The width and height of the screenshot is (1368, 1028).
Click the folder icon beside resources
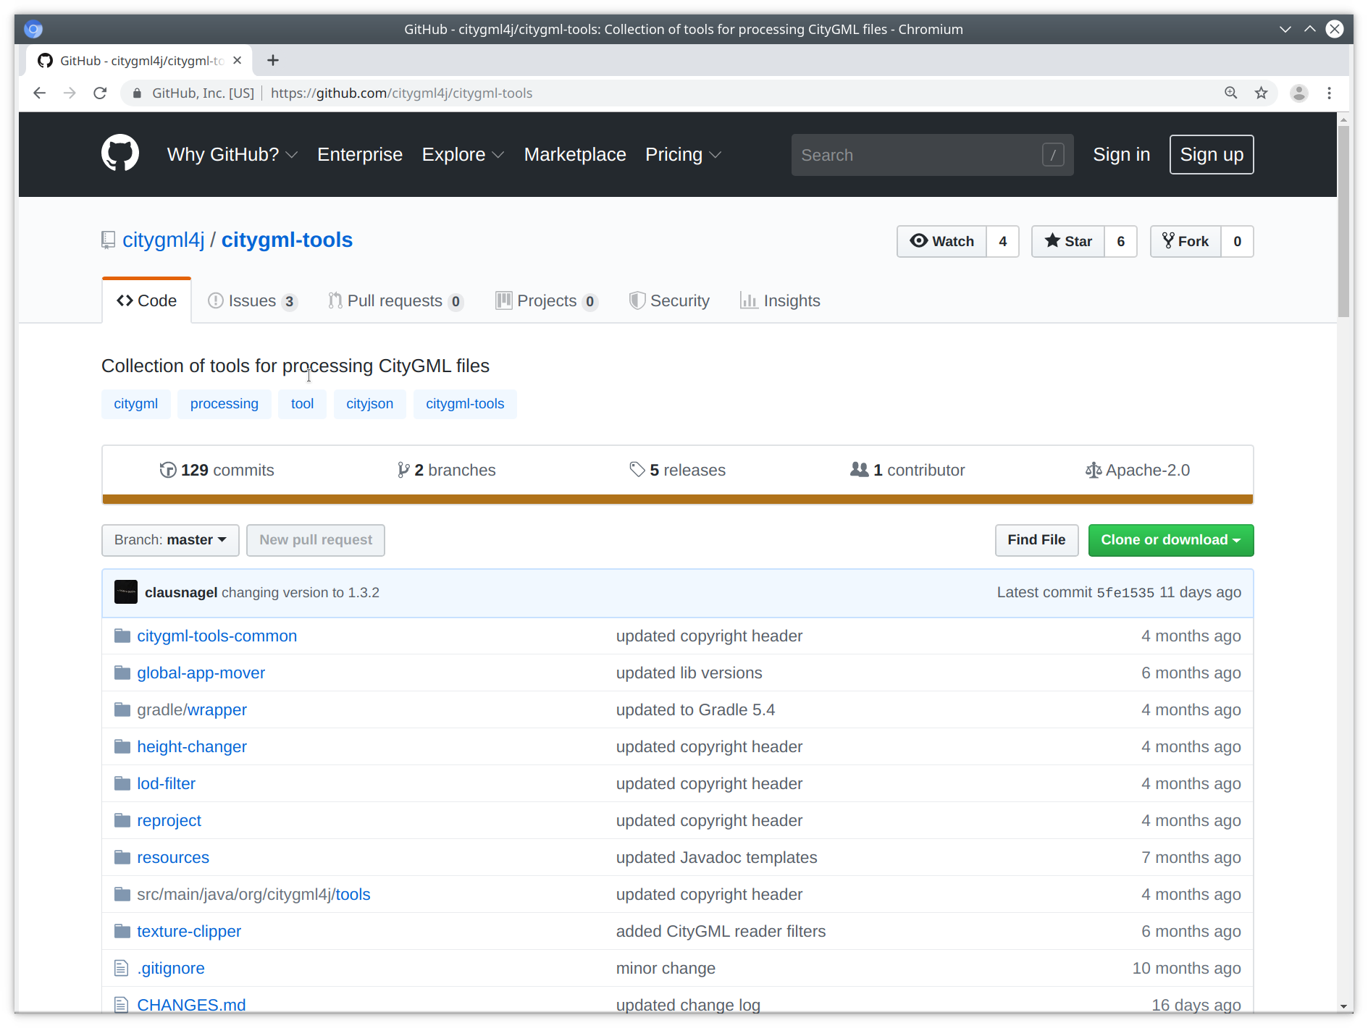tap(122, 858)
